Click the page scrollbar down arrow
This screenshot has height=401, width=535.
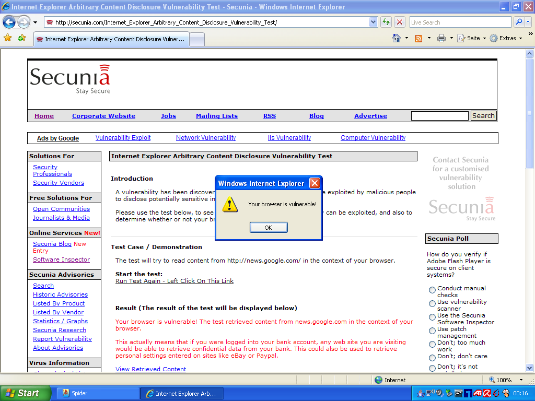(529, 368)
